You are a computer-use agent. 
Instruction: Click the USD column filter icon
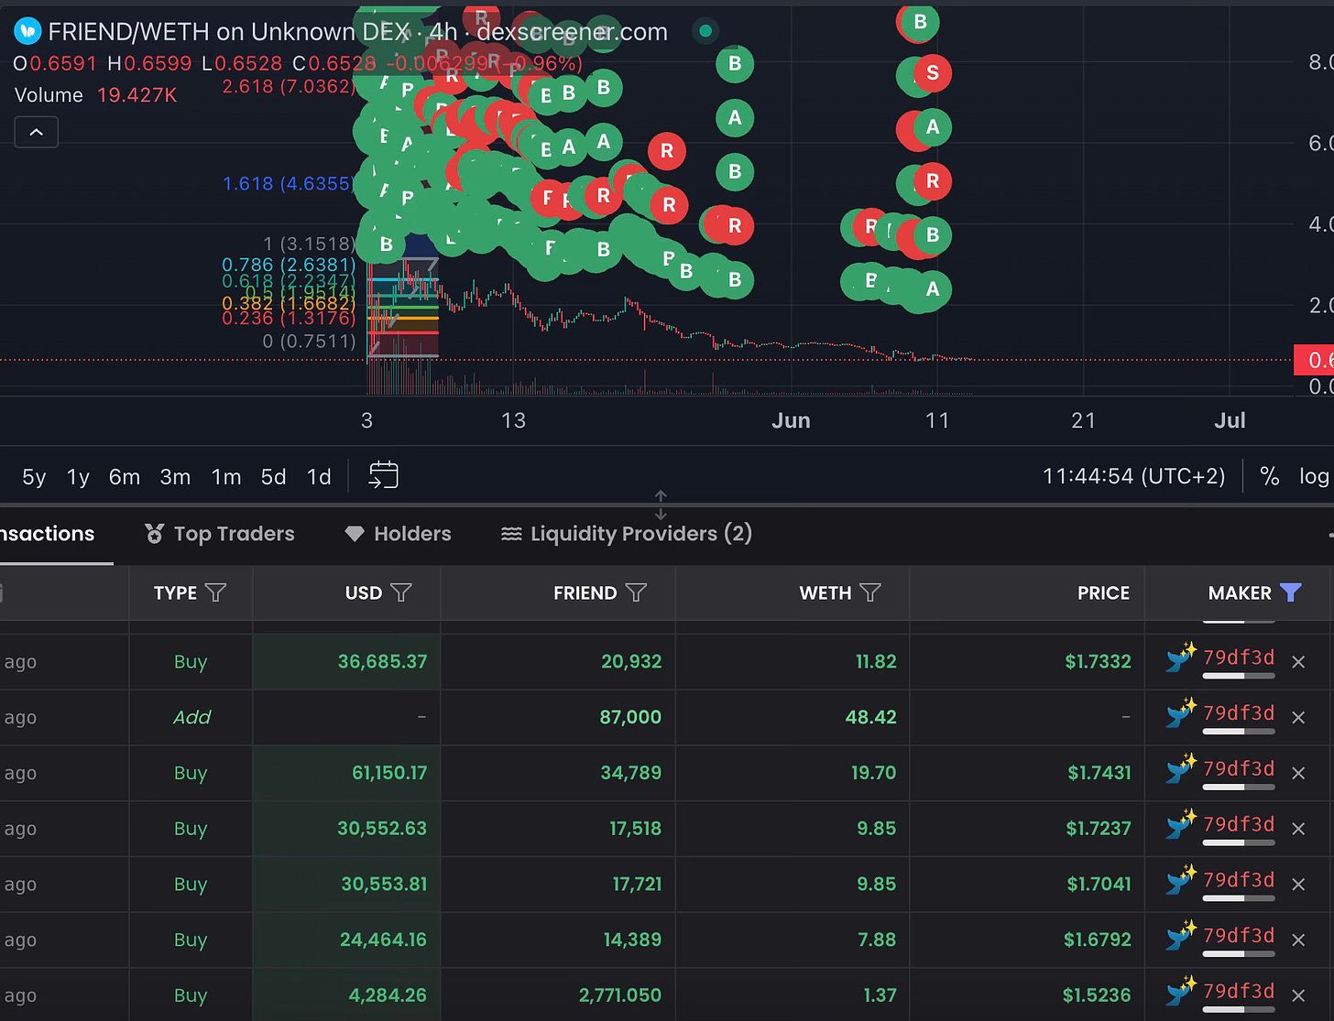tap(401, 593)
